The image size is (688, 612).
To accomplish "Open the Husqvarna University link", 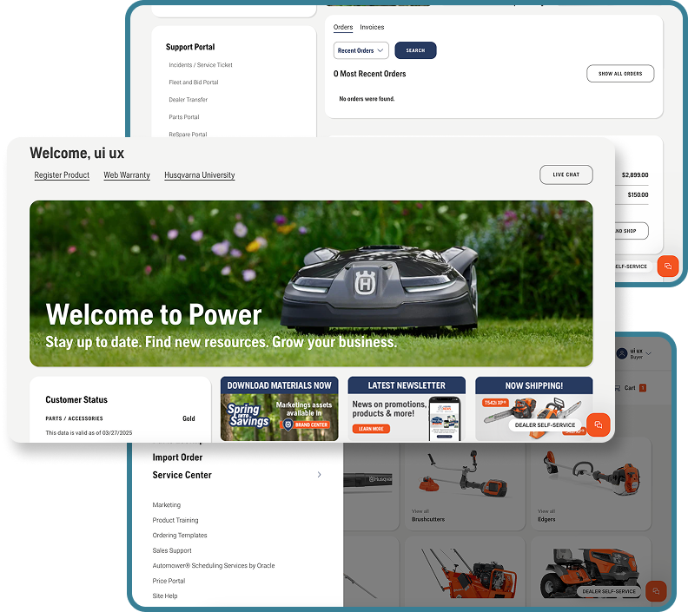I will [x=200, y=175].
